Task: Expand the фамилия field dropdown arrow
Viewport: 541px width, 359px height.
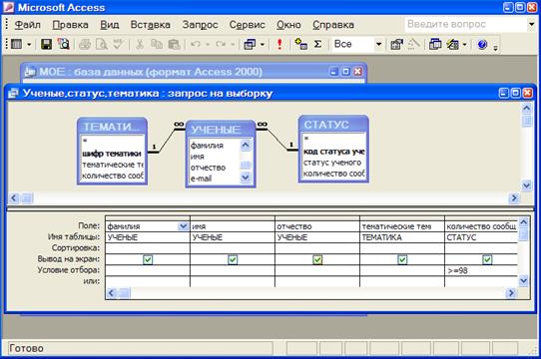Action: click(x=183, y=226)
